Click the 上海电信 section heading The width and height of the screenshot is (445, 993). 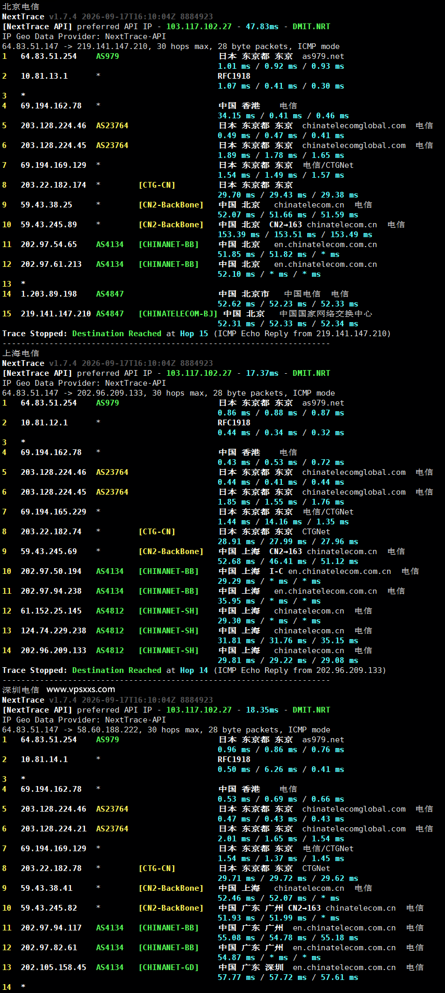(x=21, y=353)
